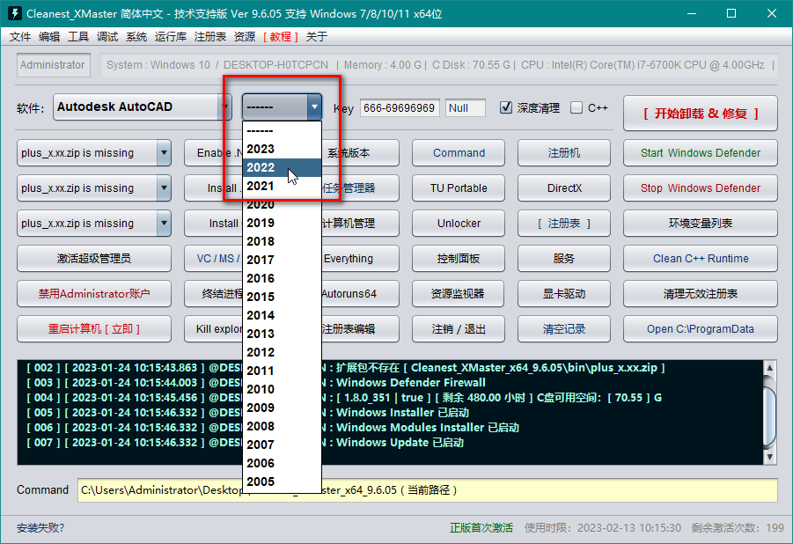The height and width of the screenshot is (544, 793).
Task: Expand second plus_x.xx.zip is missing dropdown
Action: (164, 188)
